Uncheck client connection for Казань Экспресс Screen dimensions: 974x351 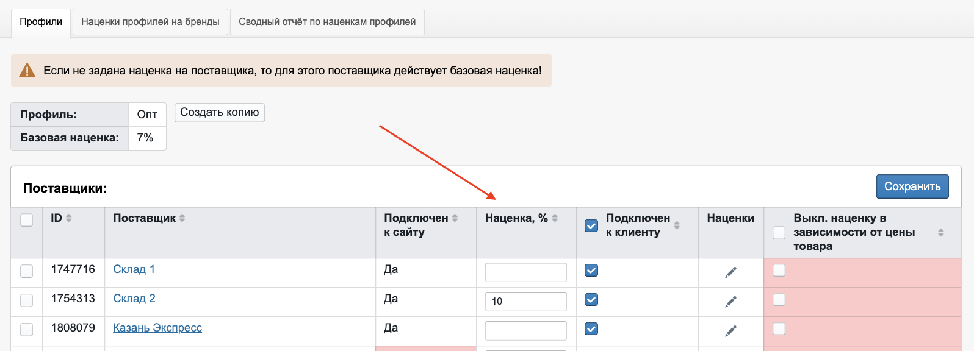pos(591,328)
